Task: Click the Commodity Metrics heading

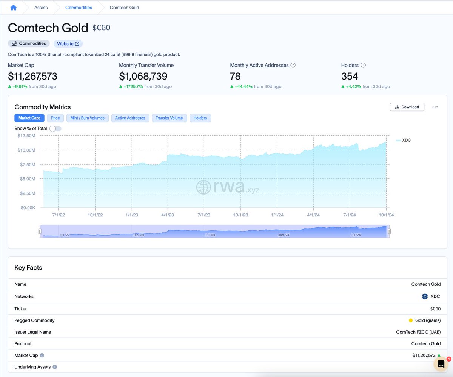Action: 43,107
